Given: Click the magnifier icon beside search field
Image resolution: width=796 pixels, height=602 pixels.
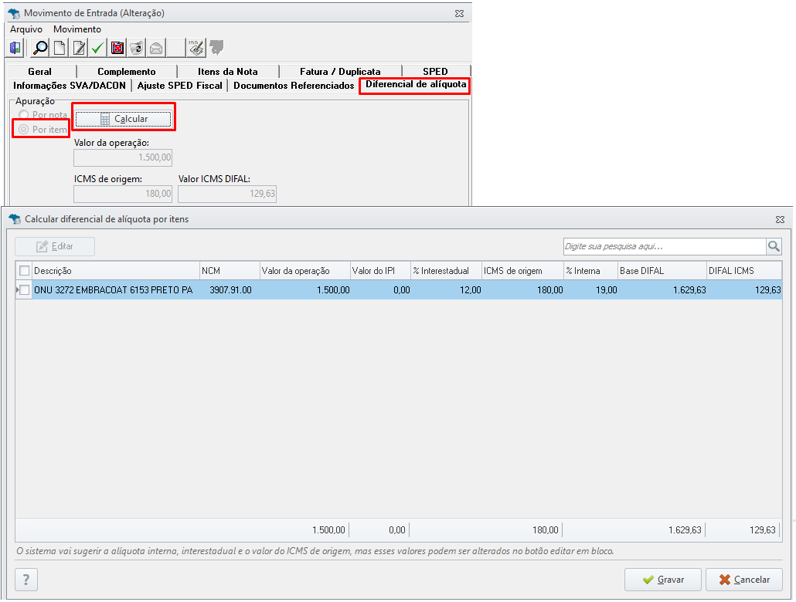Looking at the screenshot, I should [774, 246].
